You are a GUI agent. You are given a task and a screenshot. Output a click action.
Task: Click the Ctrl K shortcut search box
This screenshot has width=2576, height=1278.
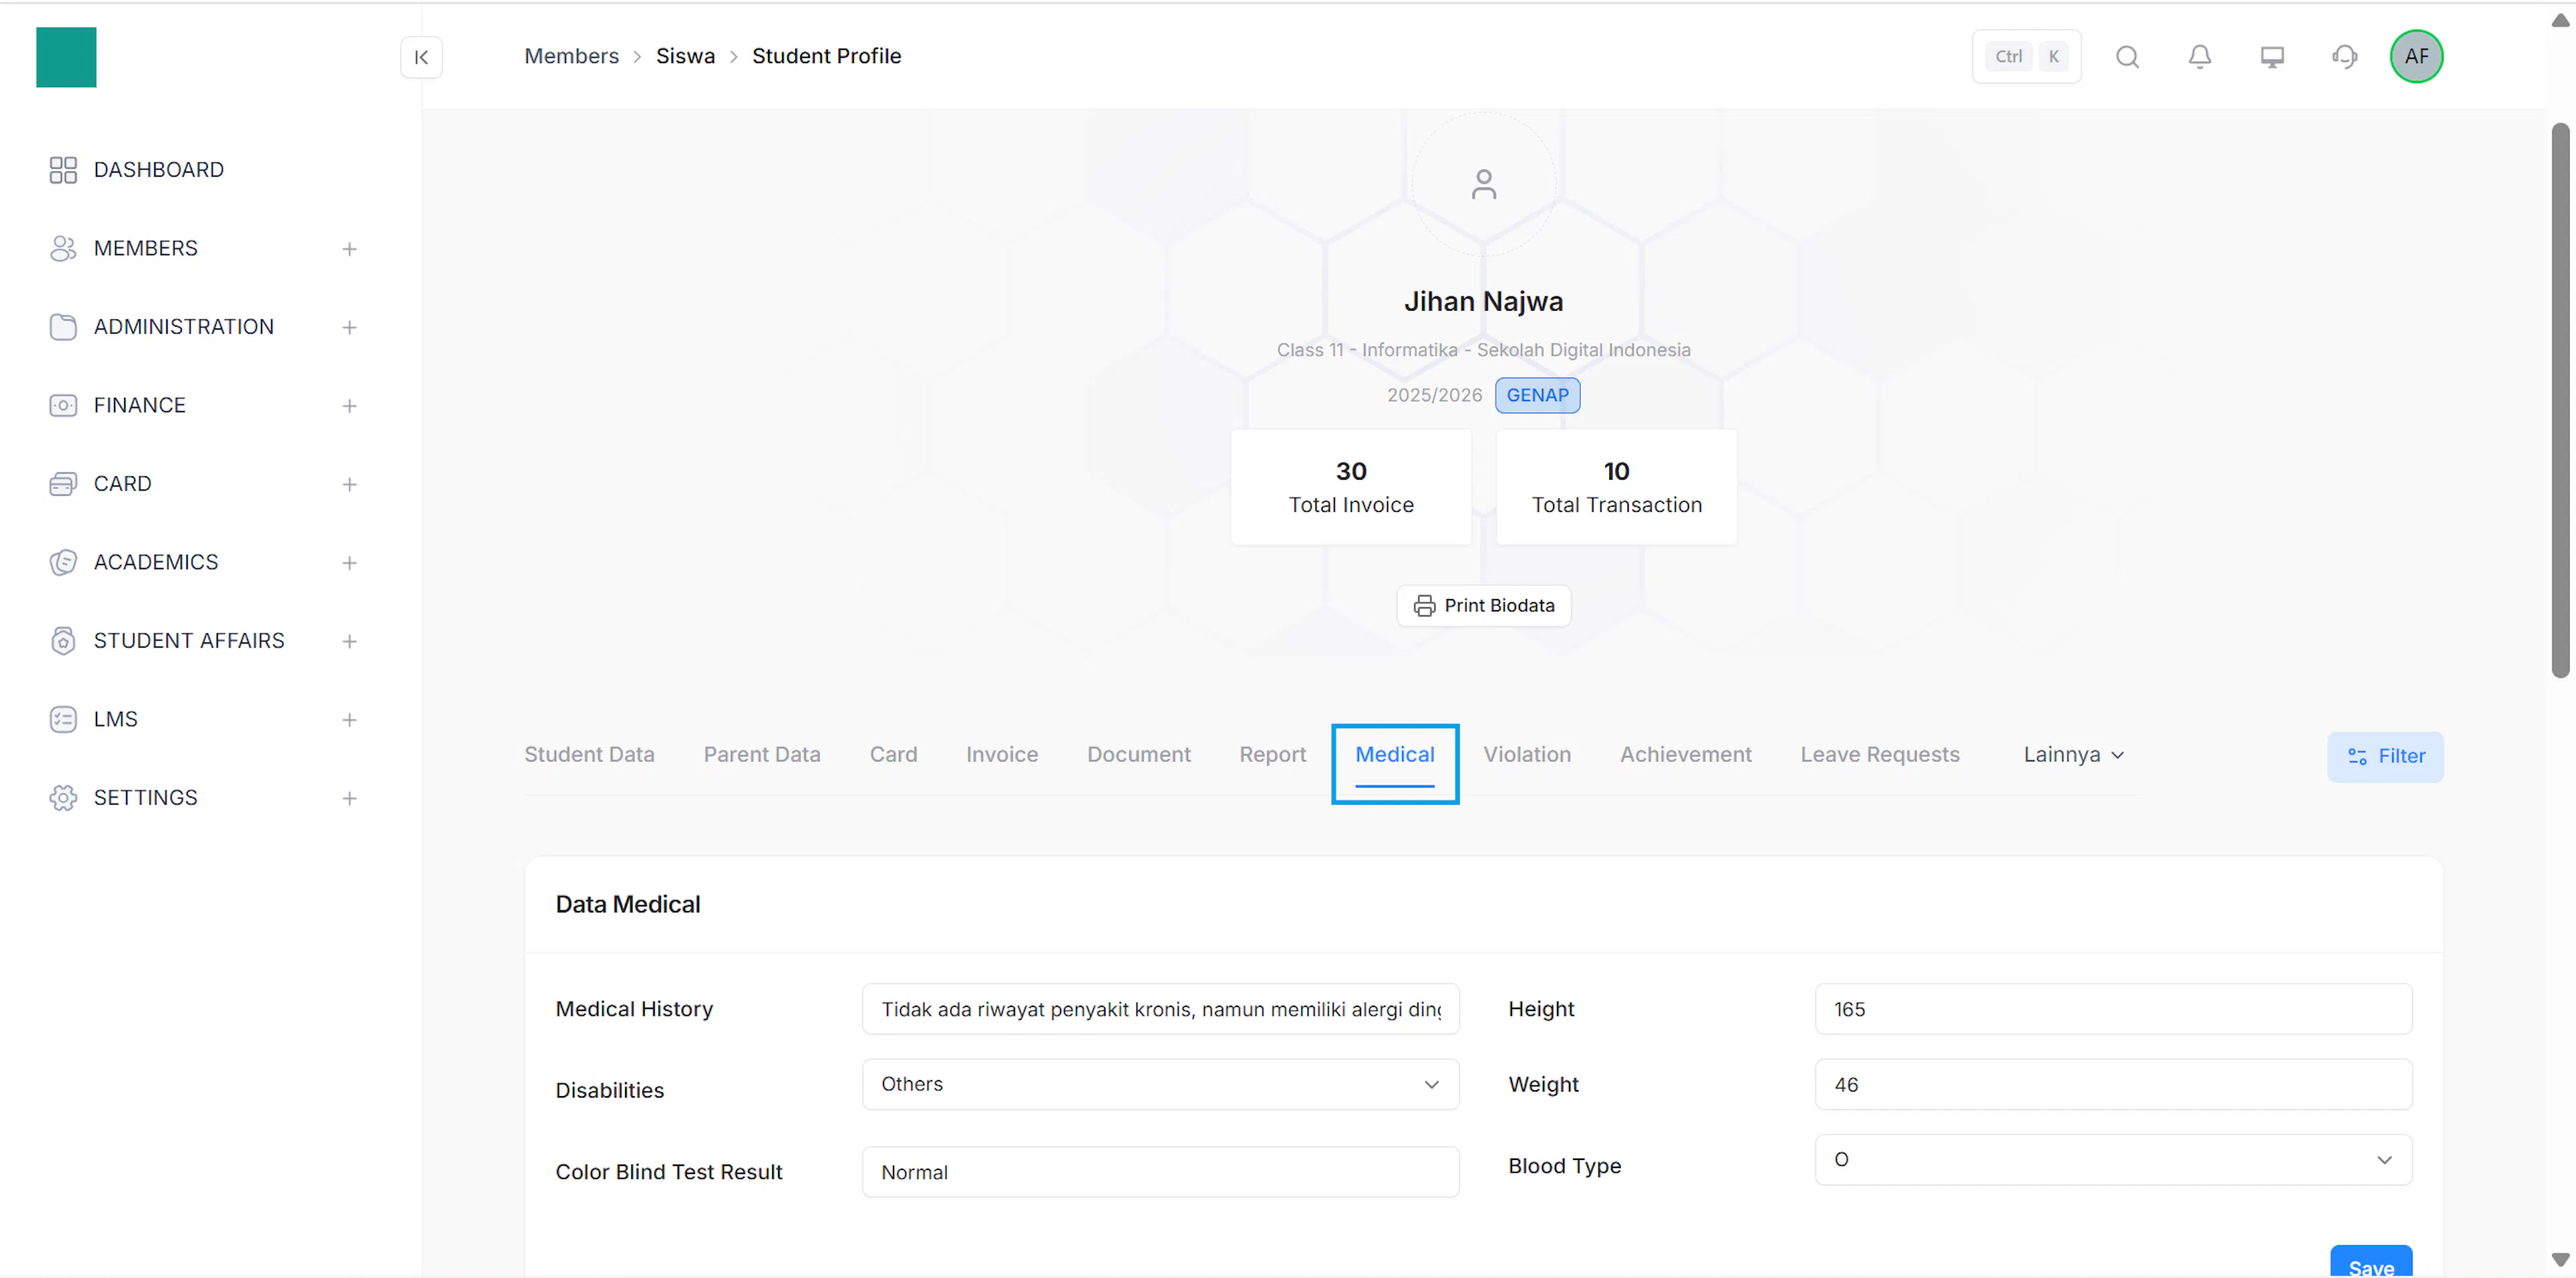click(x=2026, y=57)
